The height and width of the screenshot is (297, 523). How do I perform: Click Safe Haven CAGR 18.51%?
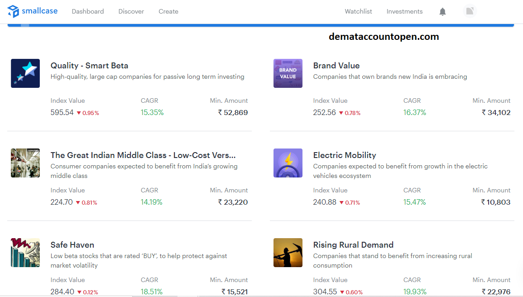(151, 292)
